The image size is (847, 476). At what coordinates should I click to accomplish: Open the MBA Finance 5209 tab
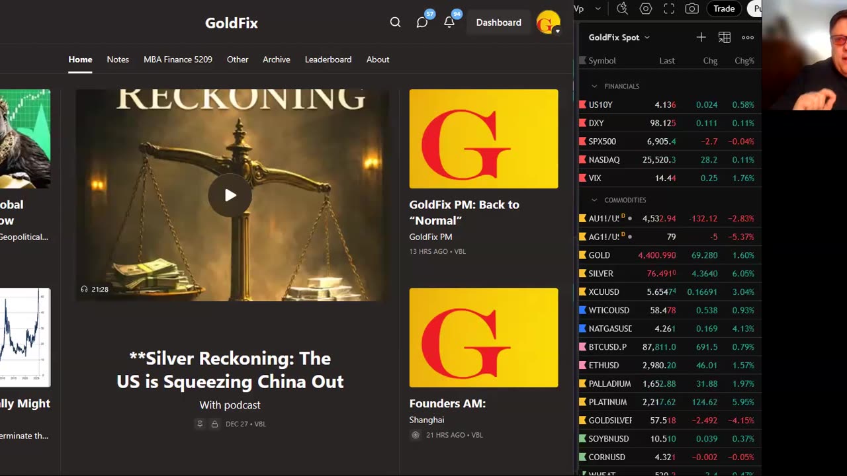pos(178,59)
